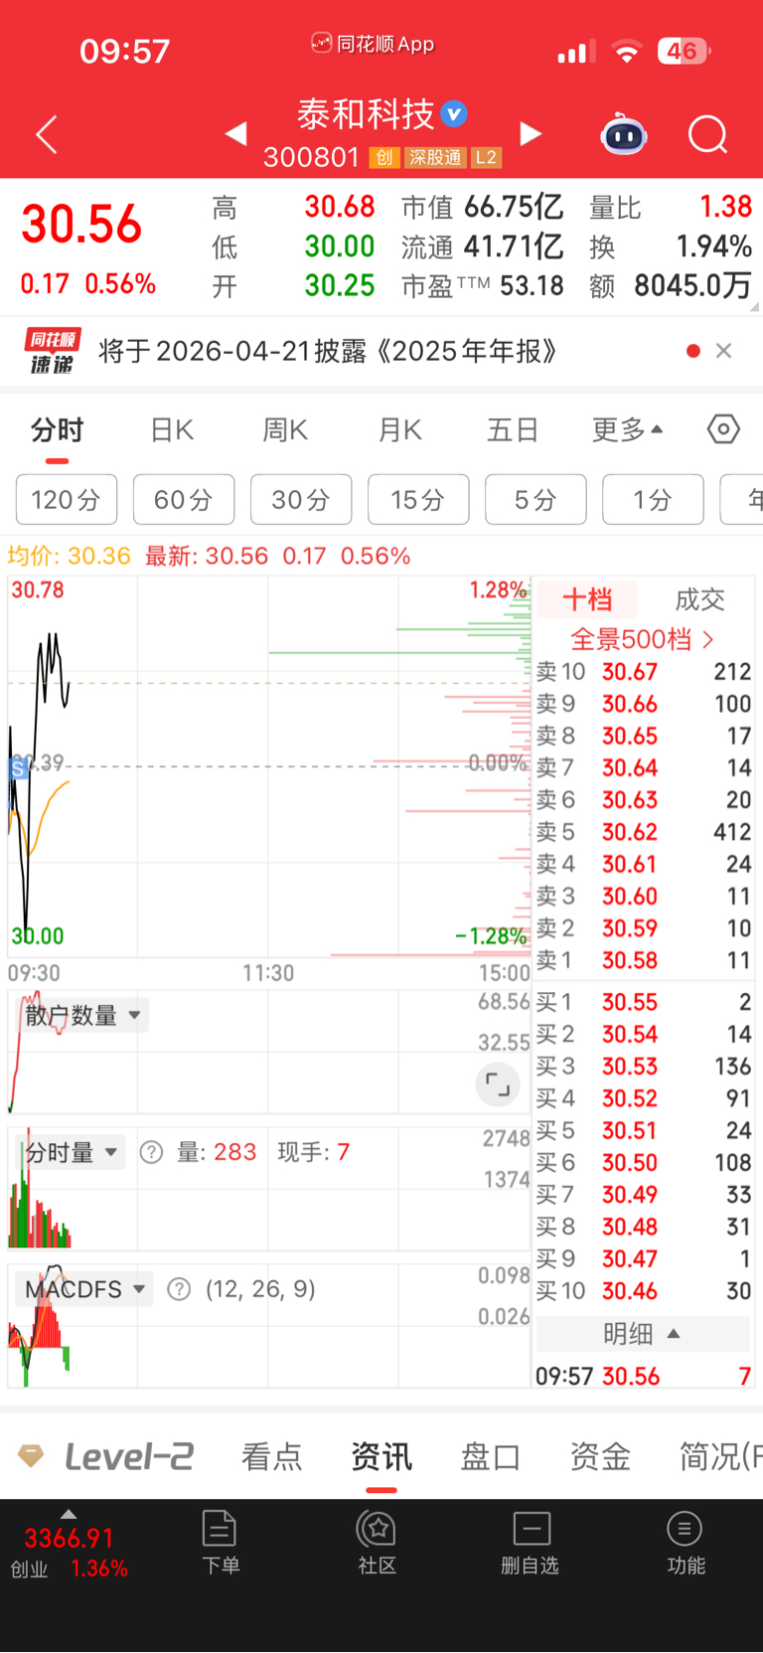763x1653 pixels.
Task: Tap the 深股通 tag
Action: pos(435,157)
